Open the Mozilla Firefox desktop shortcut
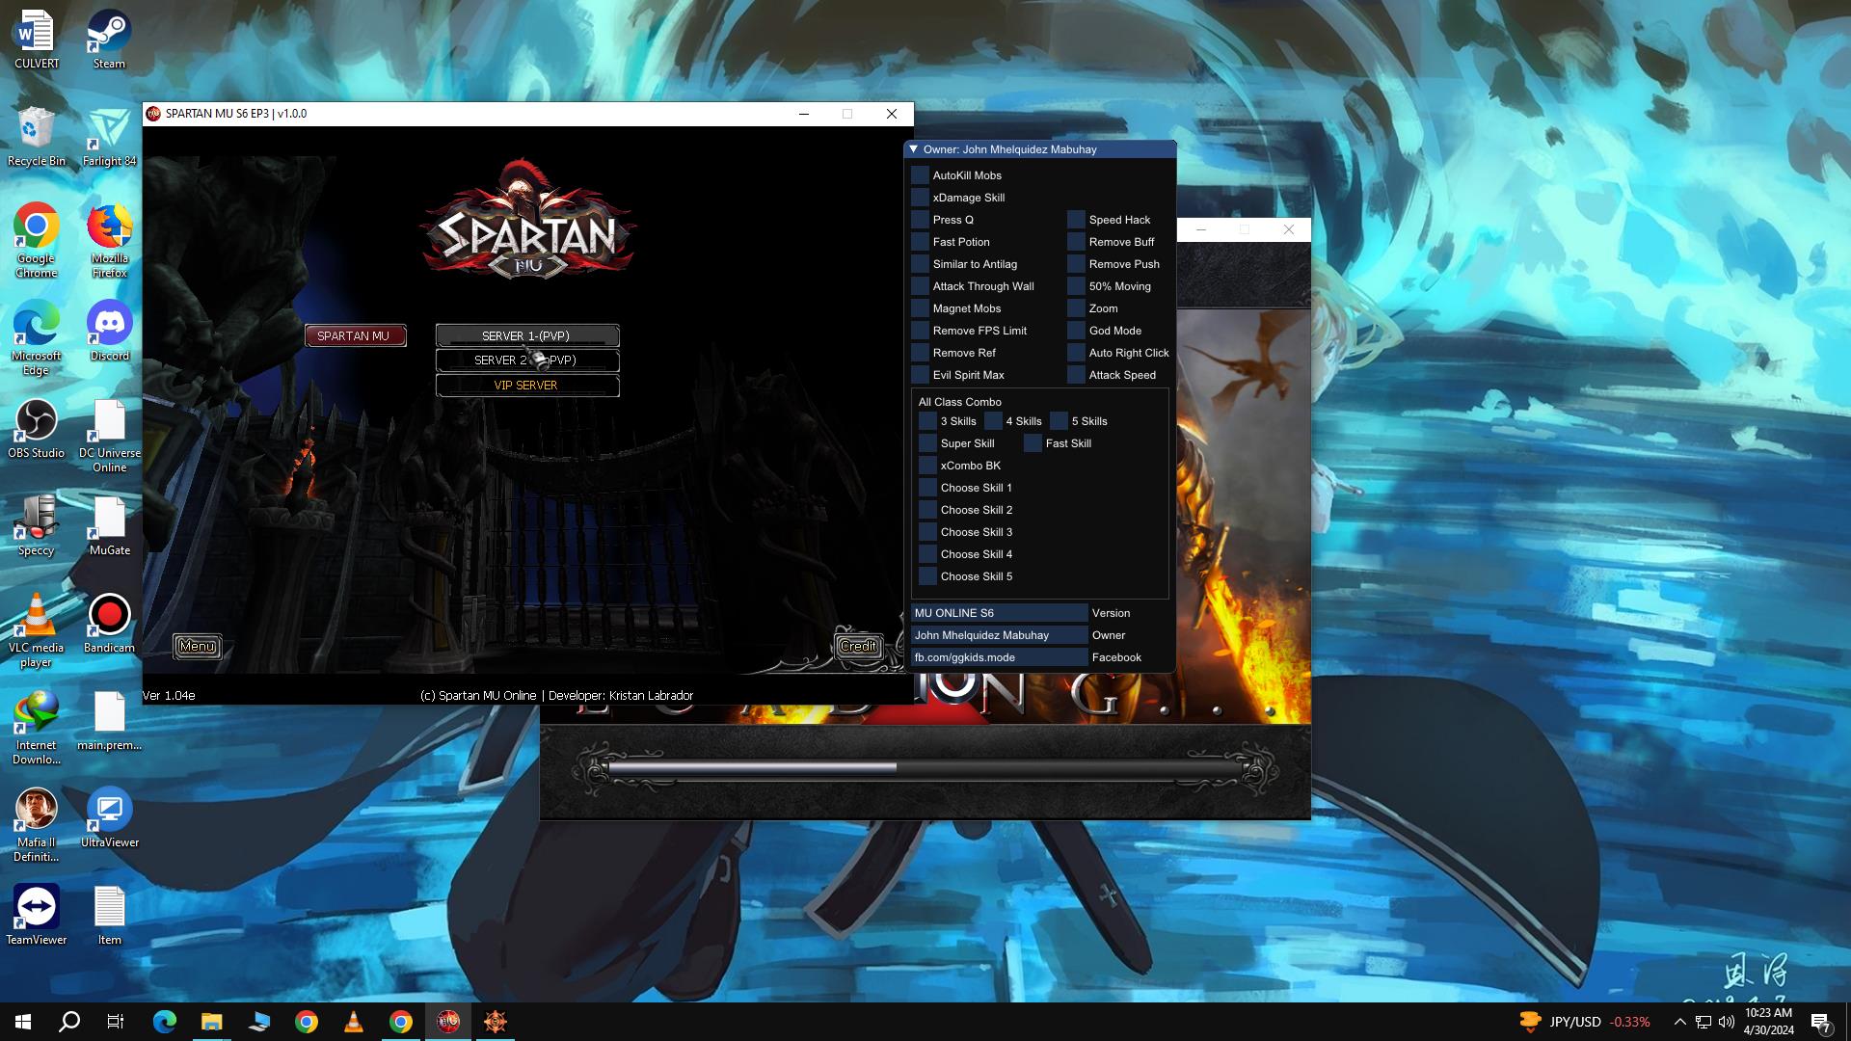 pyautogui.click(x=109, y=240)
